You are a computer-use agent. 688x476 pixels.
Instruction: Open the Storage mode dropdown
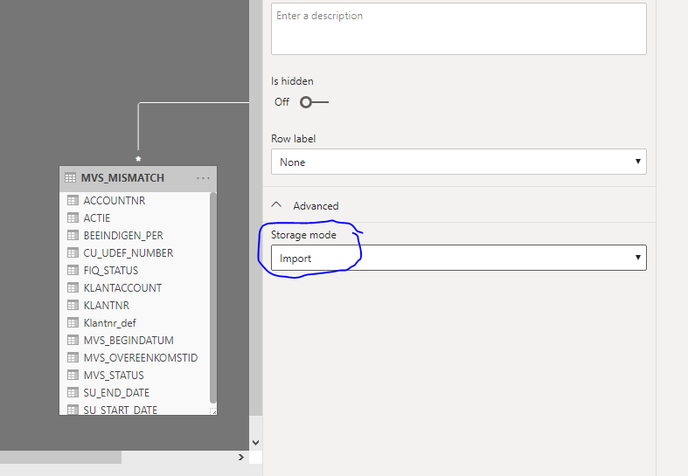click(458, 258)
